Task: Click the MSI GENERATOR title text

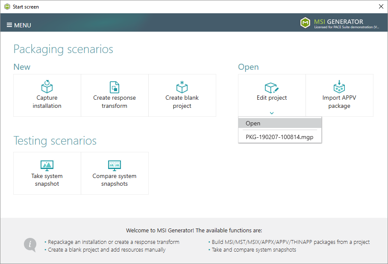Action: tap(338, 21)
